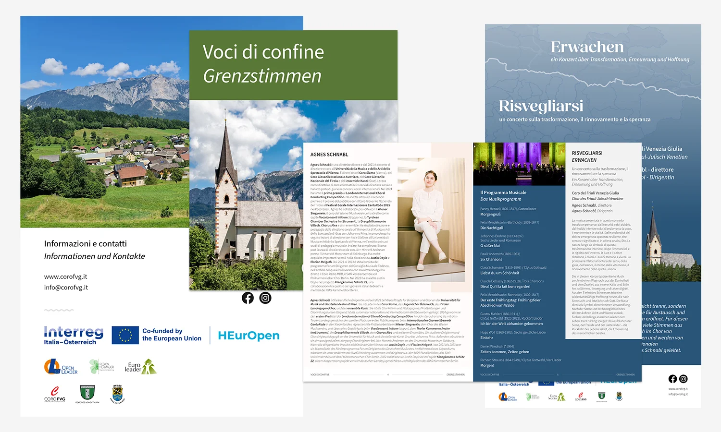Click the 'ERWACHEN' italic heading in the booklet
The height and width of the screenshot is (432, 721).
pos(584,160)
